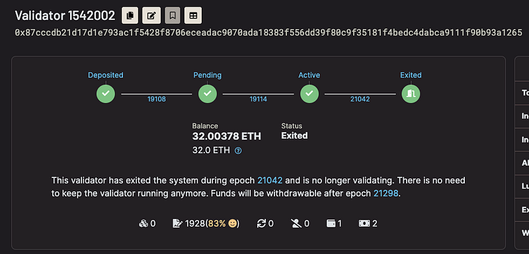Click the effective balance help question icon
529x254 pixels.
[238, 150]
